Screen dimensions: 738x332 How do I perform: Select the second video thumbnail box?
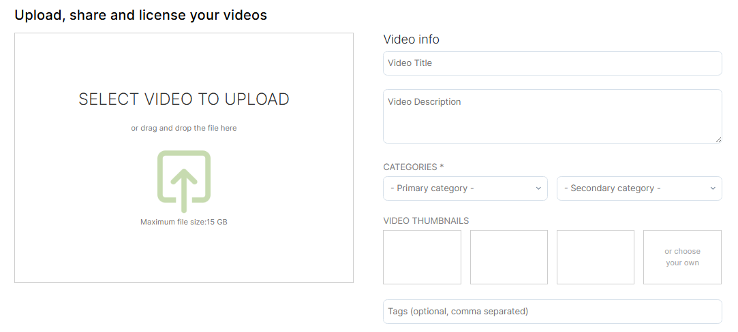coord(509,257)
